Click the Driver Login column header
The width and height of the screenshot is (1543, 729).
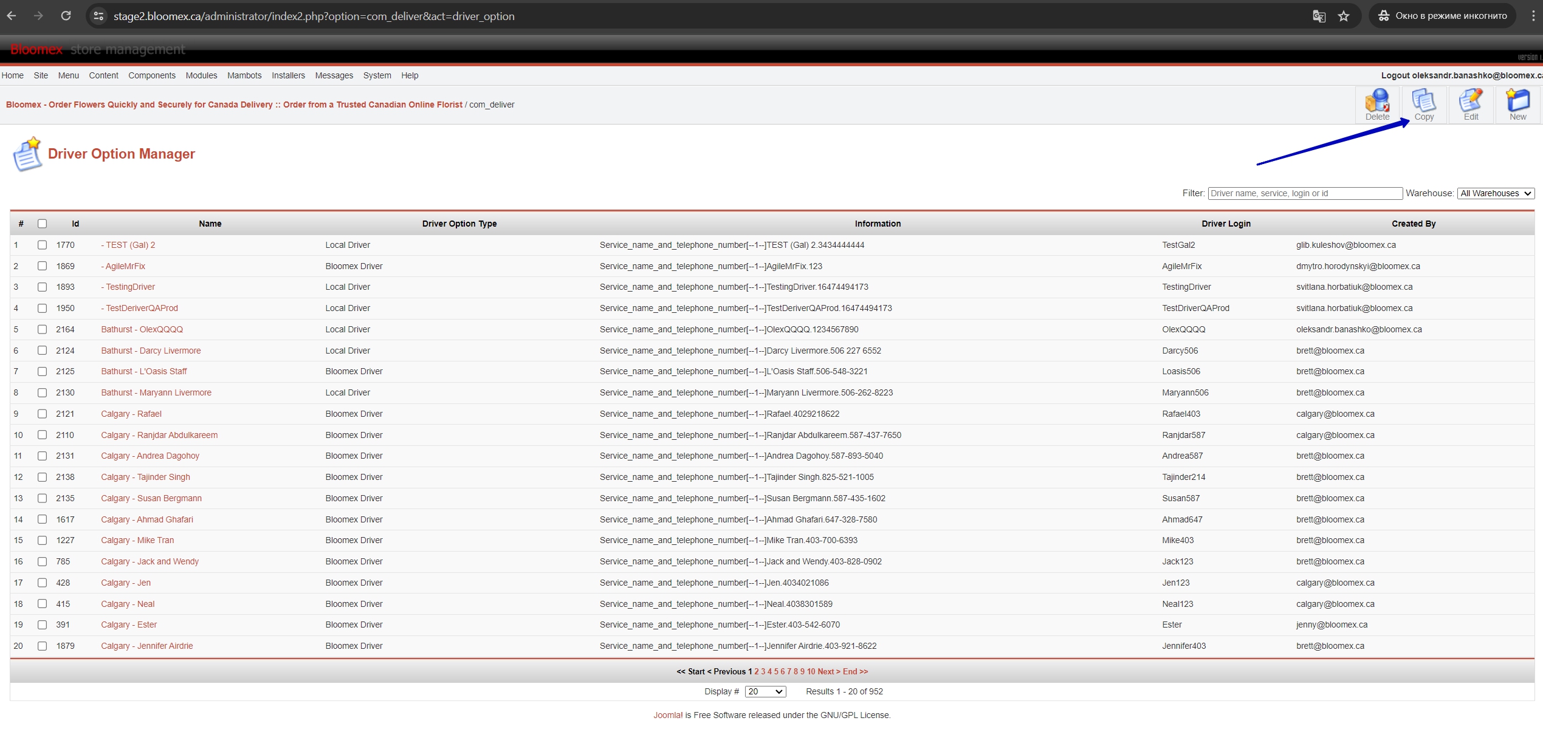point(1226,224)
